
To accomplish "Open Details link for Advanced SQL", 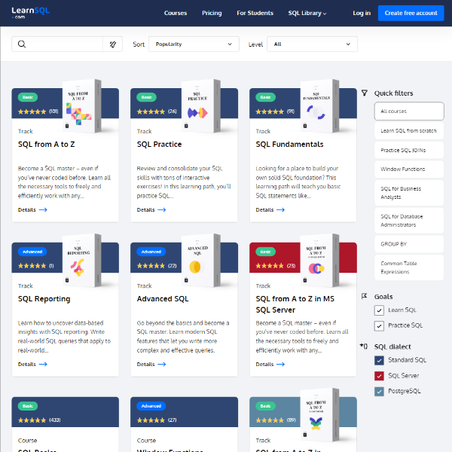I will [x=151, y=365].
